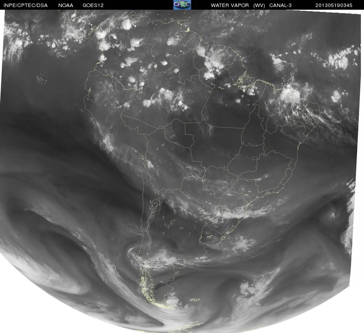Click the CPTEC logo in the header
364x333 pixels.
(x=182, y=5)
